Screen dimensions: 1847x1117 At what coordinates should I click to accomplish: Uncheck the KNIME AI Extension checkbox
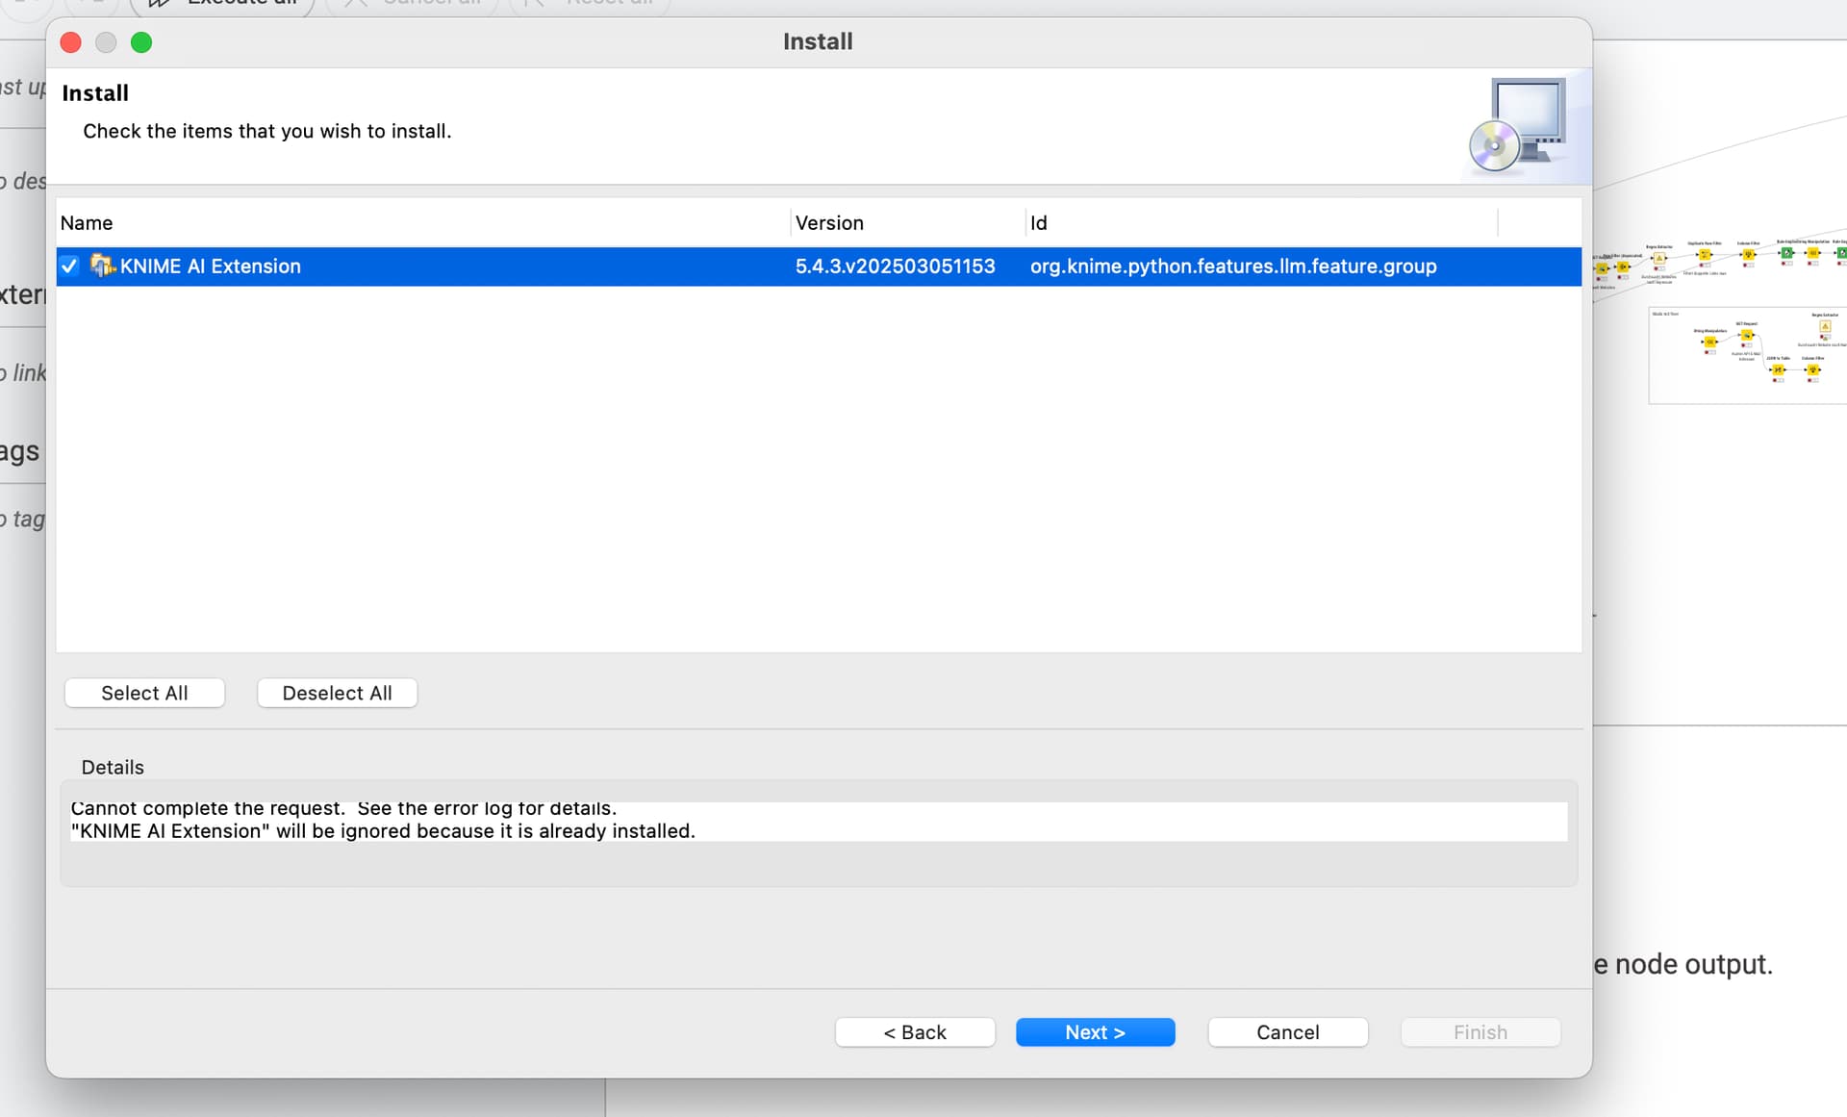click(x=69, y=267)
